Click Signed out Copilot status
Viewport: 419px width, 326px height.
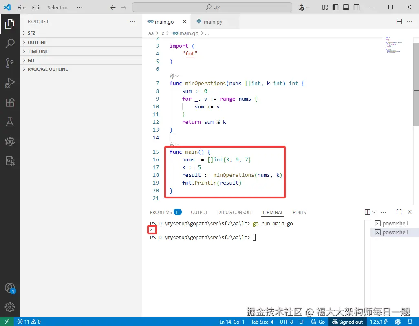[347, 322]
